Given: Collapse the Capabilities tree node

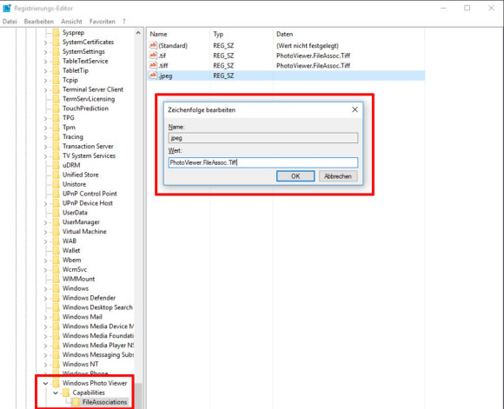Looking at the screenshot, I should tap(56, 393).
